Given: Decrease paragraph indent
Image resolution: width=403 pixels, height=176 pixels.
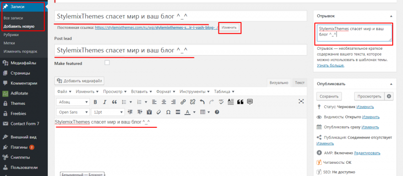Looking at the screenshot, I should point(130,112).
